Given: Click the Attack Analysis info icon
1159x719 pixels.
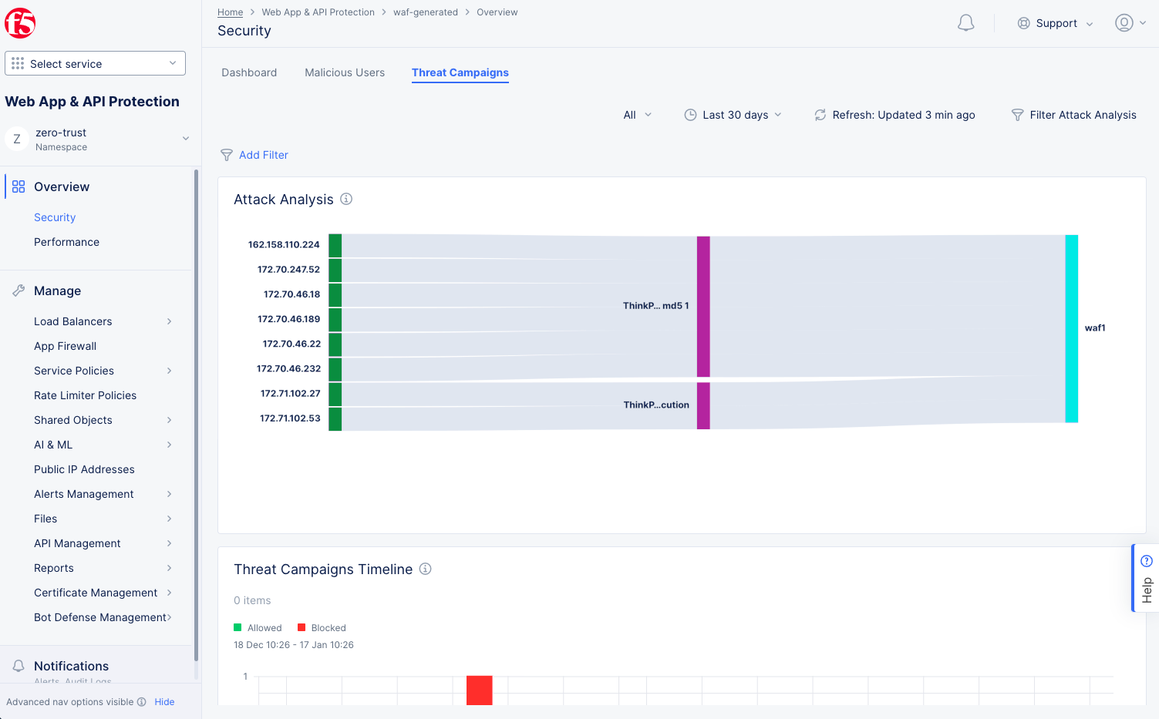Looking at the screenshot, I should tap(345, 199).
